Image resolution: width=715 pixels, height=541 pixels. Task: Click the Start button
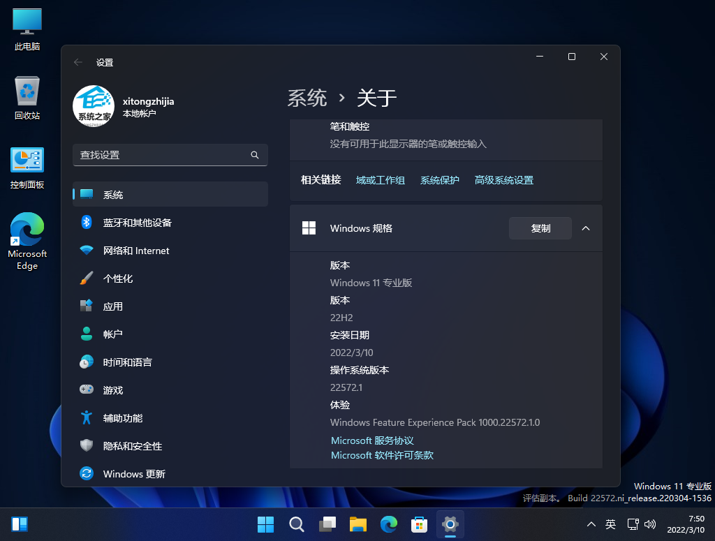point(265,524)
